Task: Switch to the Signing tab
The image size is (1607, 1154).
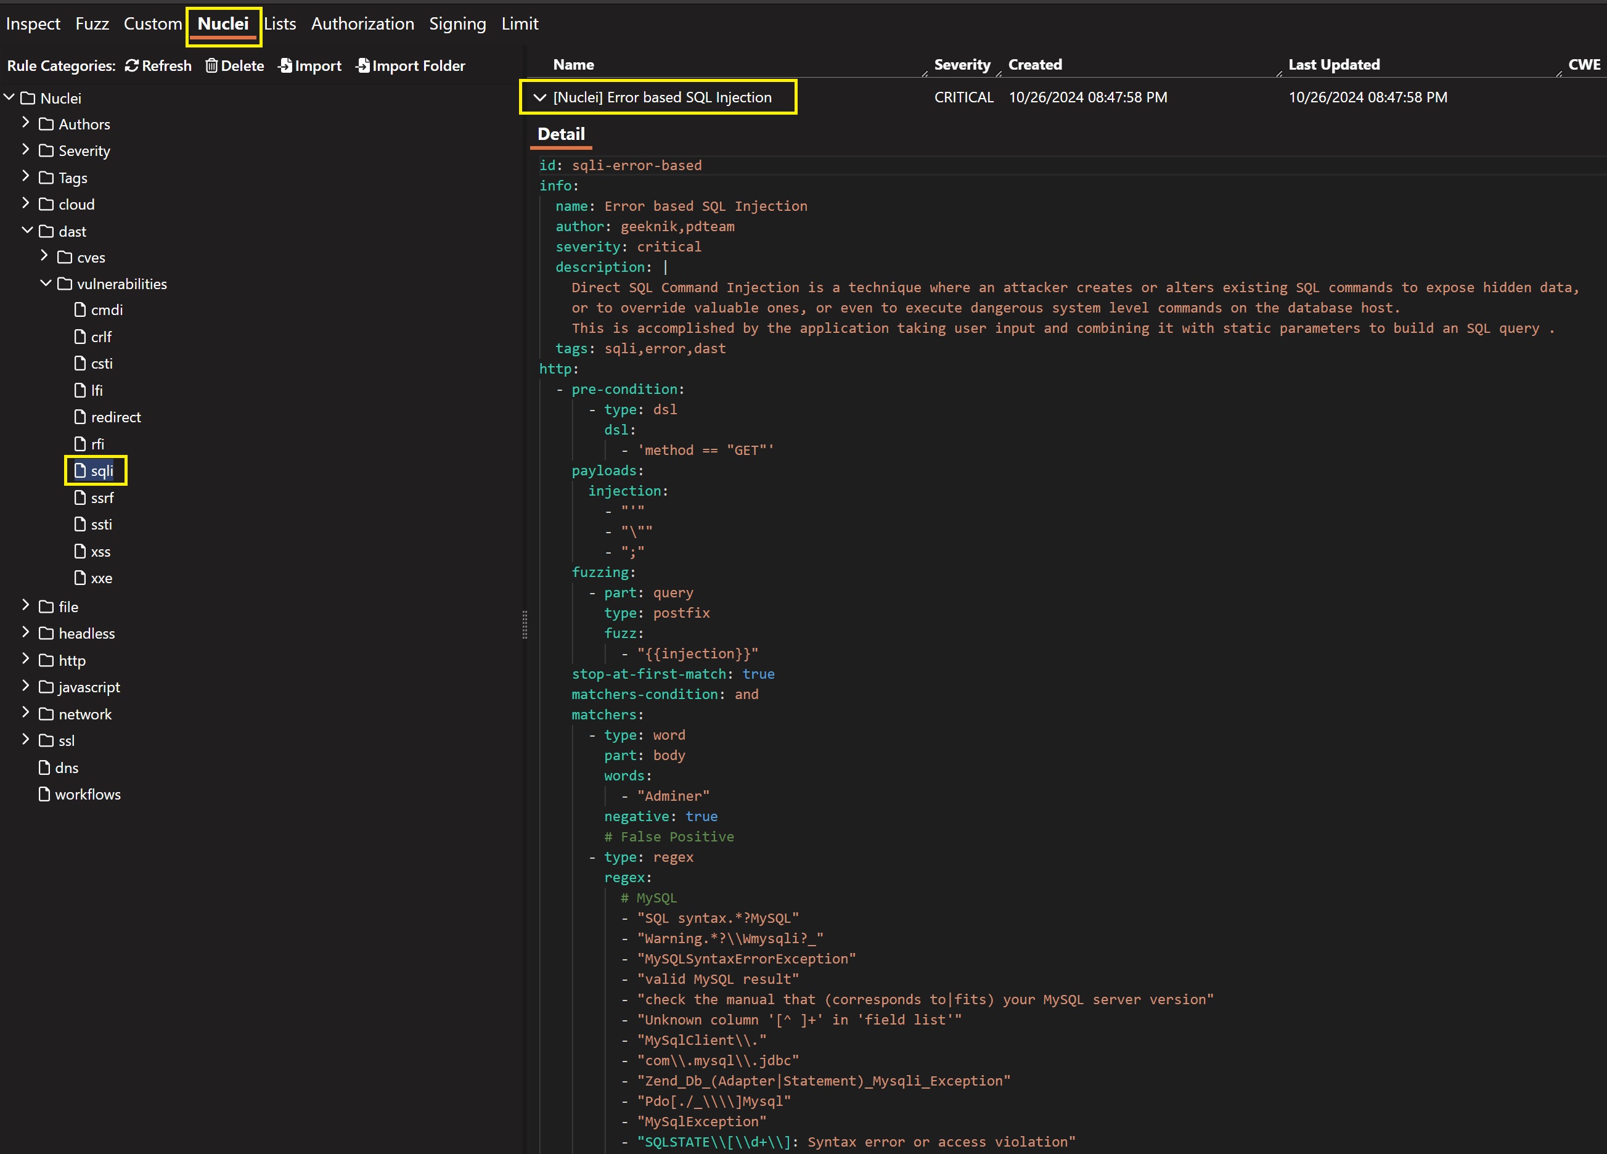Action: (457, 24)
